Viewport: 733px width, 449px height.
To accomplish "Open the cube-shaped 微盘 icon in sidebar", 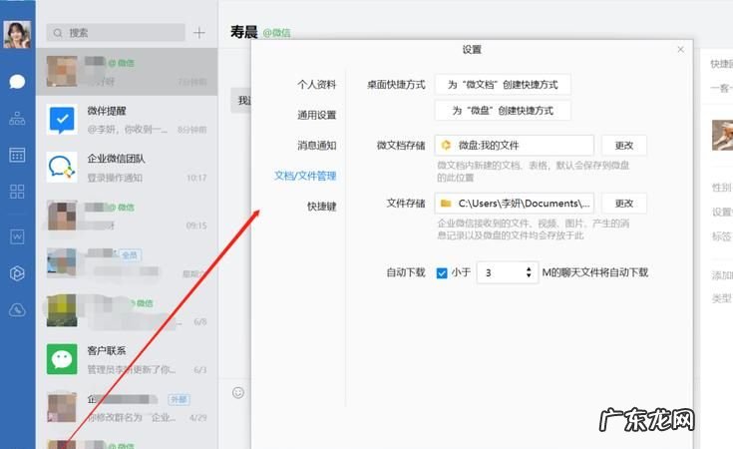I will 17,273.
